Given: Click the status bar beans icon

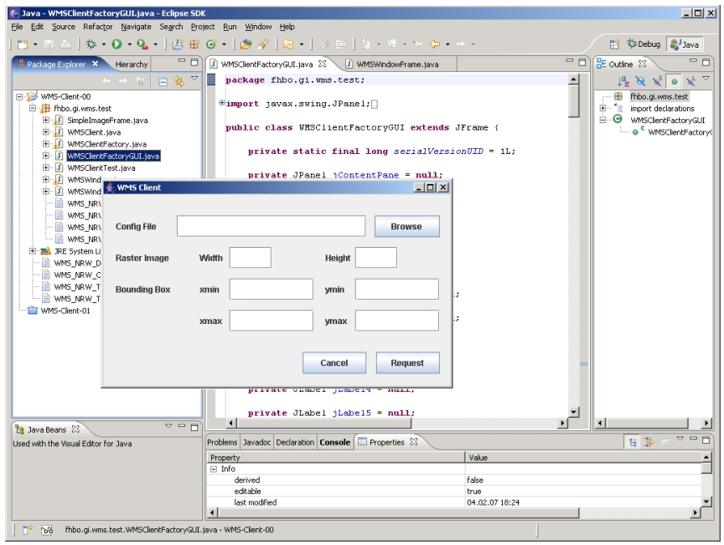Looking at the screenshot, I should [x=47, y=530].
